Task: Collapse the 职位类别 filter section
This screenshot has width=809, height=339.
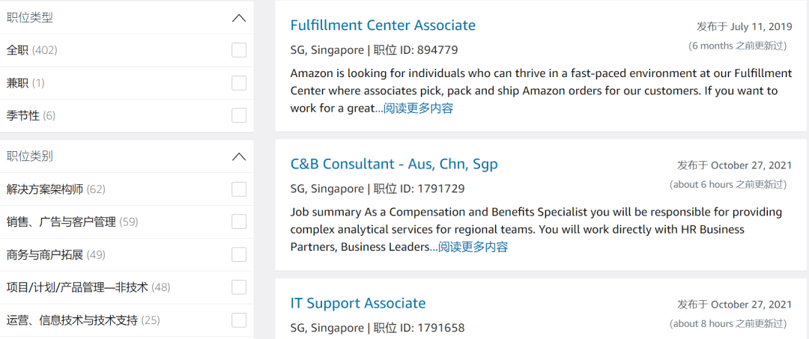Action: point(239,156)
